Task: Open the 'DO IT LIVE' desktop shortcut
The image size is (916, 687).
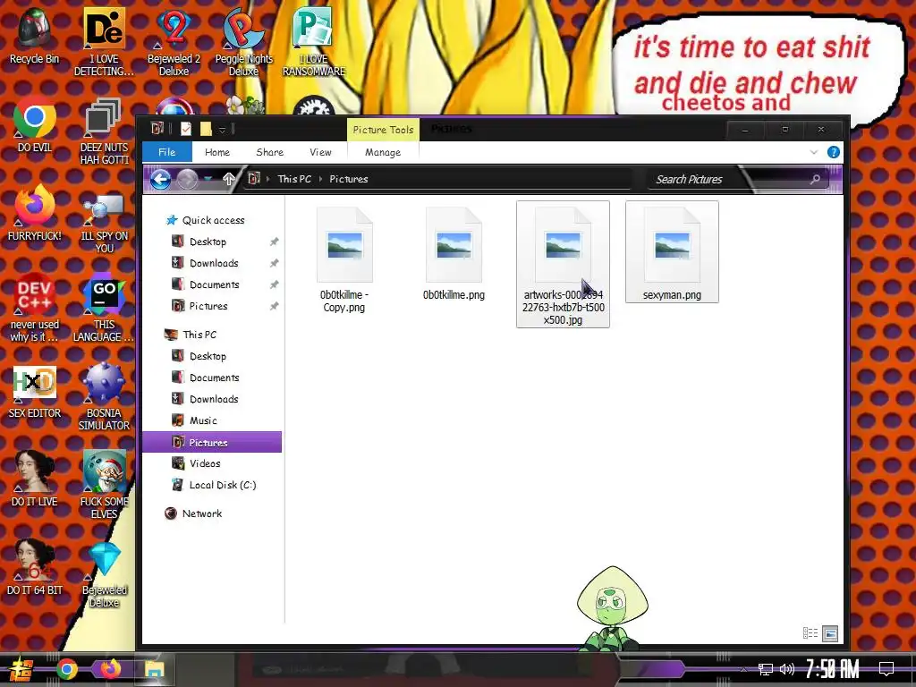Action: (35, 479)
